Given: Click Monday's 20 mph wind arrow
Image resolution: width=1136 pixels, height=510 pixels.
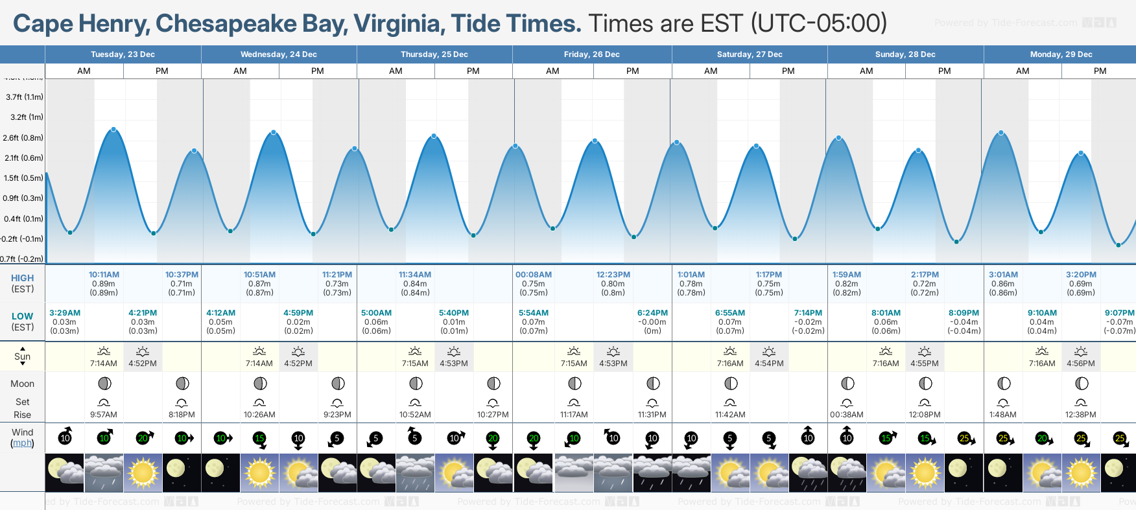Looking at the screenshot, I should [x=1043, y=439].
